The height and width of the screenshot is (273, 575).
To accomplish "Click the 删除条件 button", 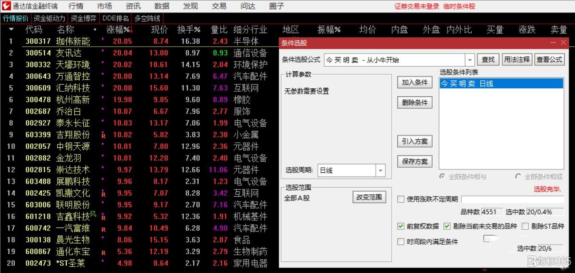I will (415, 102).
